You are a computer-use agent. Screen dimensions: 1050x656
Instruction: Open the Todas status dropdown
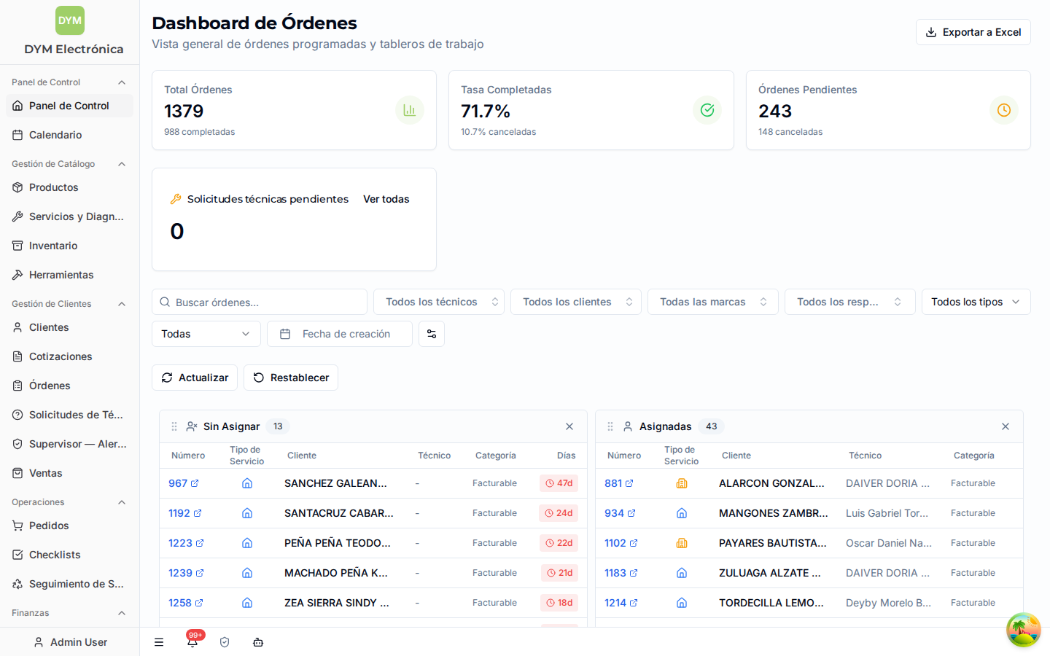(206, 334)
